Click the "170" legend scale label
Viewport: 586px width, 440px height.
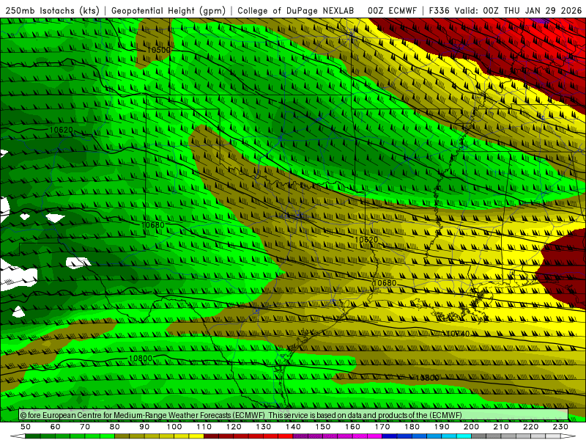382,427
